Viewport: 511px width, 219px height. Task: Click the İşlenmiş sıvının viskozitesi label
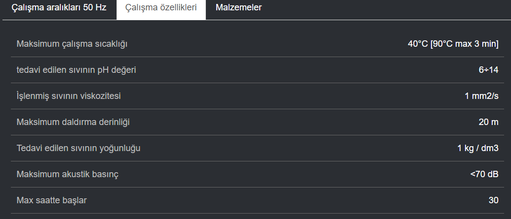pyautogui.click(x=69, y=96)
